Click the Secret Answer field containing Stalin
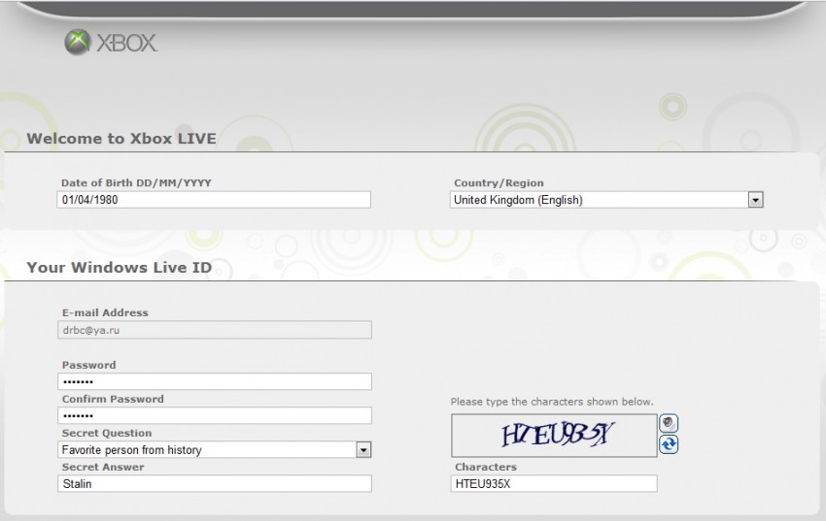Screen dimensions: 826x521 click(215, 484)
